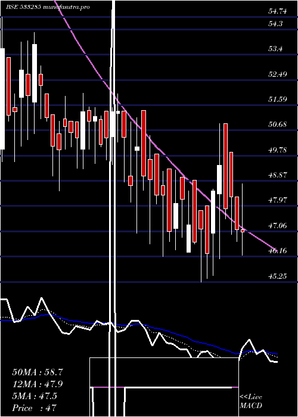Click the 46.16 price level label
This screenshot has width=298, height=417.
(278, 251)
